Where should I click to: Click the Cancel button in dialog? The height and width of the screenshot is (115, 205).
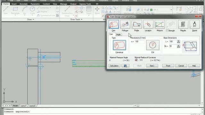(181, 66)
